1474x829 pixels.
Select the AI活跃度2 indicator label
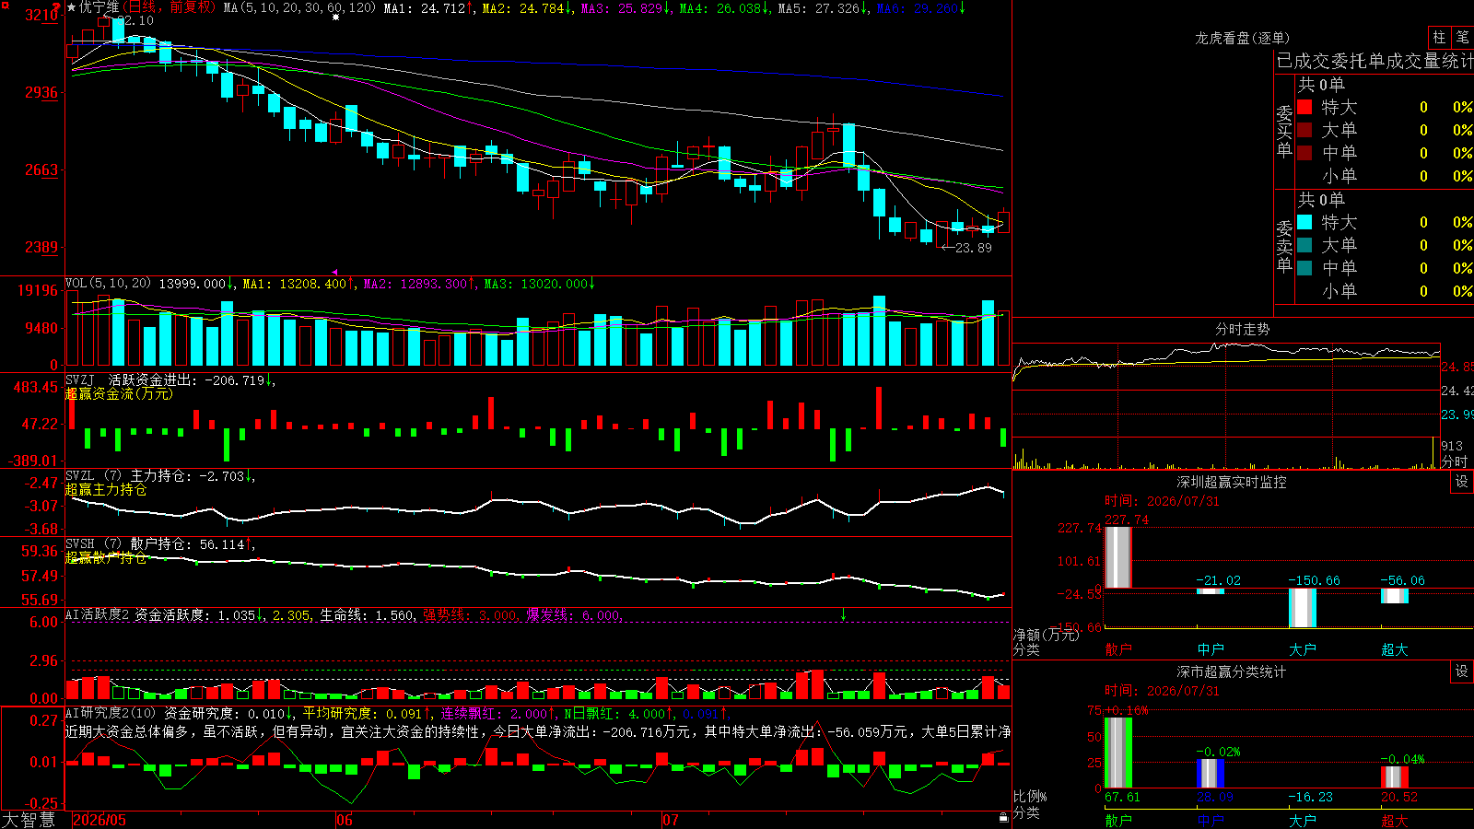98,614
